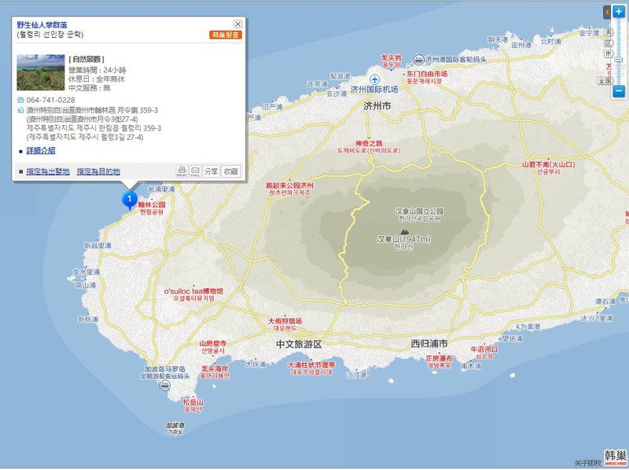Set zoom level to 洞

pos(609,32)
